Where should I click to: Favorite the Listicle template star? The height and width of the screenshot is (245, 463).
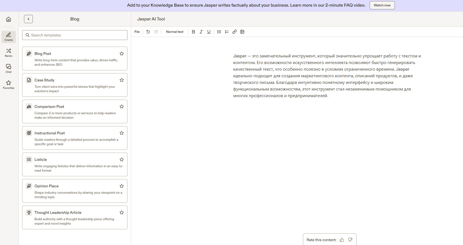[122, 159]
